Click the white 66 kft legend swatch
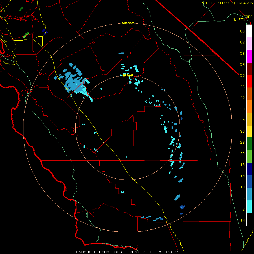The width and height of the screenshot is (254, 254). 249,31
